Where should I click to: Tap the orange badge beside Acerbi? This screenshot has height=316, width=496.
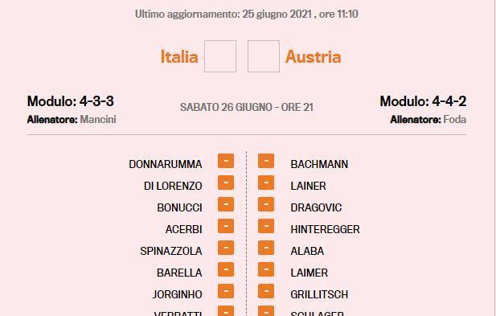click(226, 226)
